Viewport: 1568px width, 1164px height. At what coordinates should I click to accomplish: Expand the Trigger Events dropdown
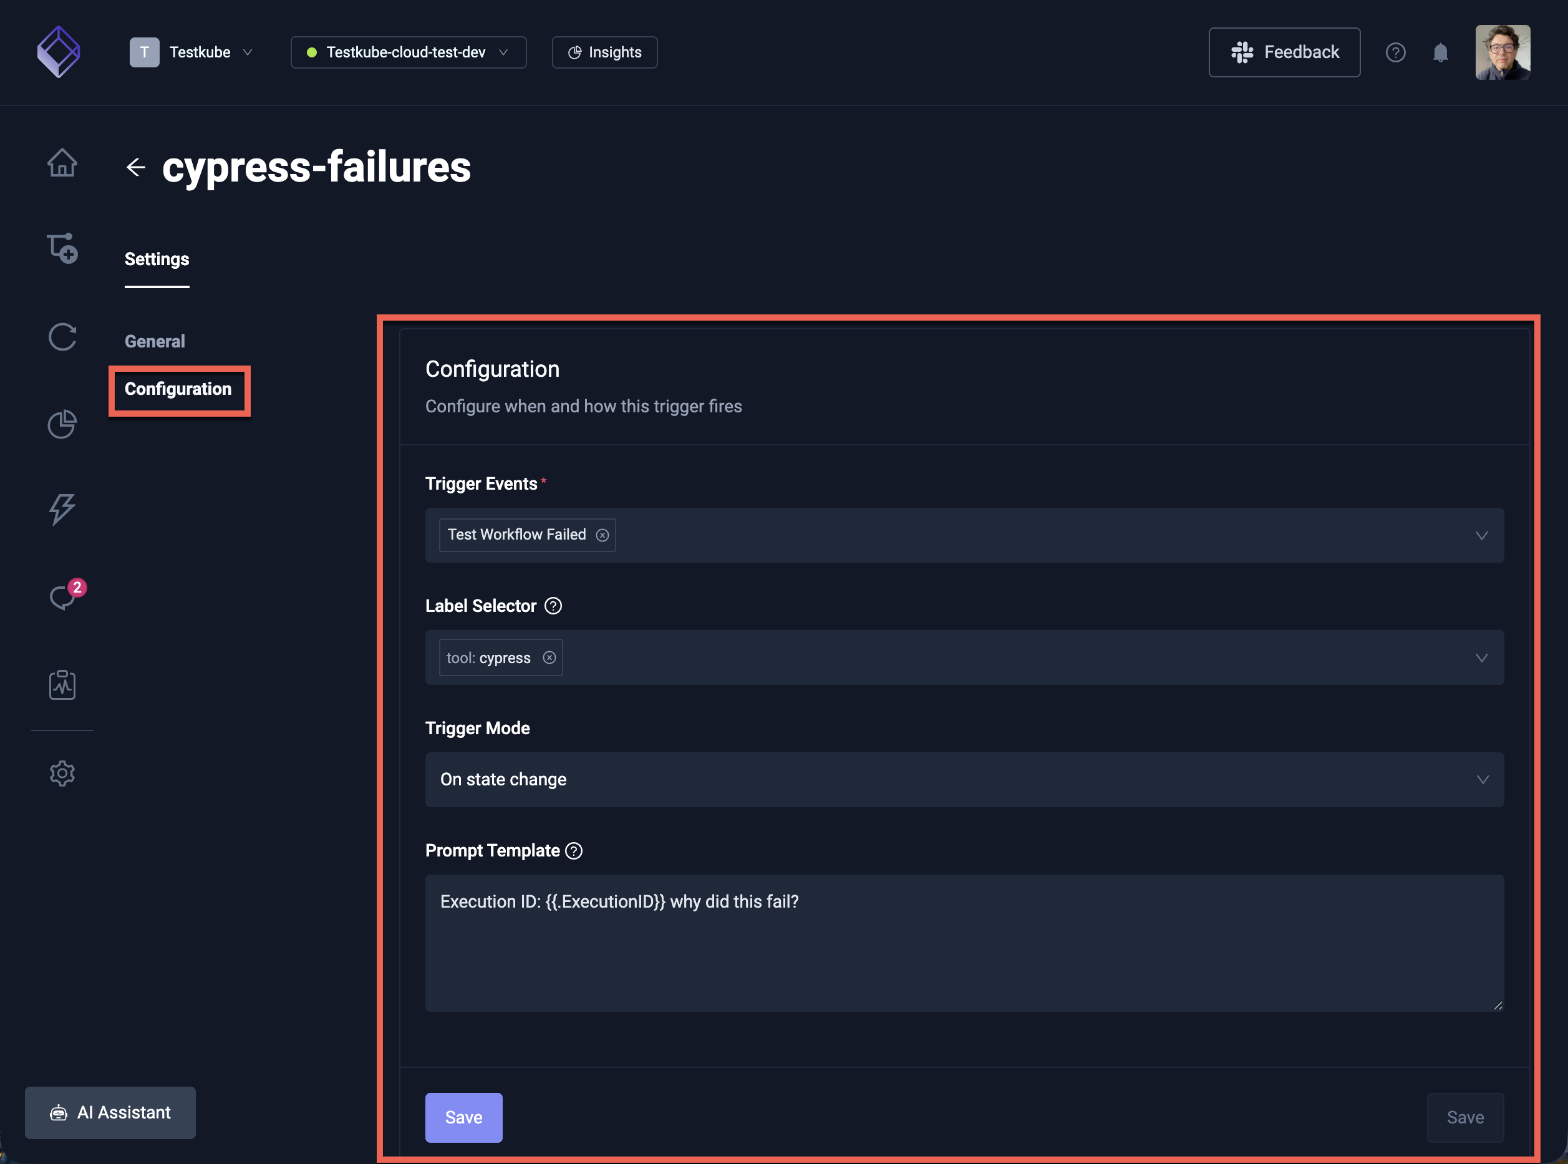[1483, 535]
